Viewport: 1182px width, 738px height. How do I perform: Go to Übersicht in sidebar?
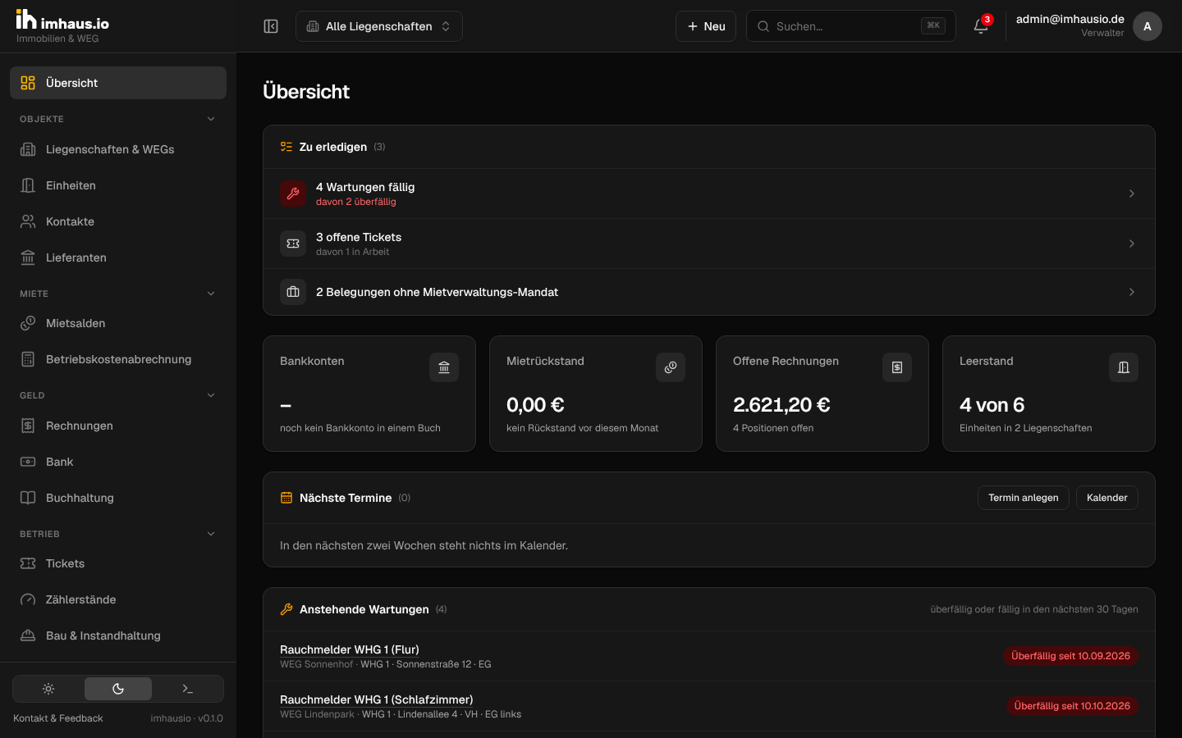coord(118,83)
